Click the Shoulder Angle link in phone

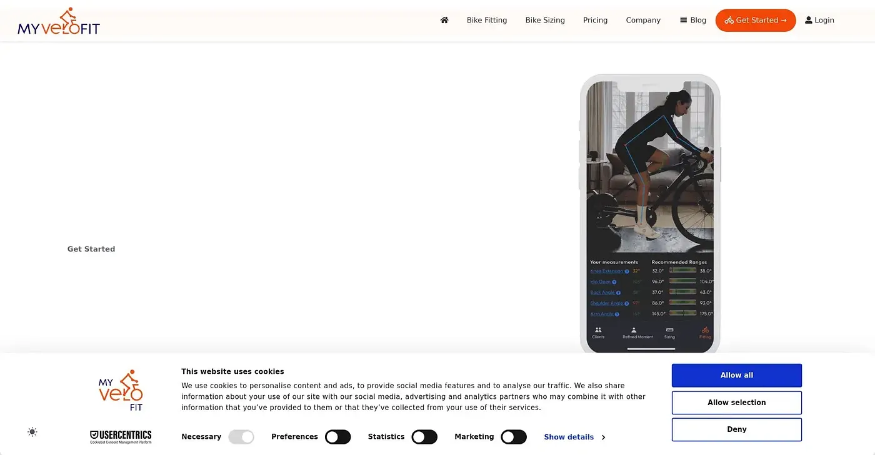coord(606,303)
